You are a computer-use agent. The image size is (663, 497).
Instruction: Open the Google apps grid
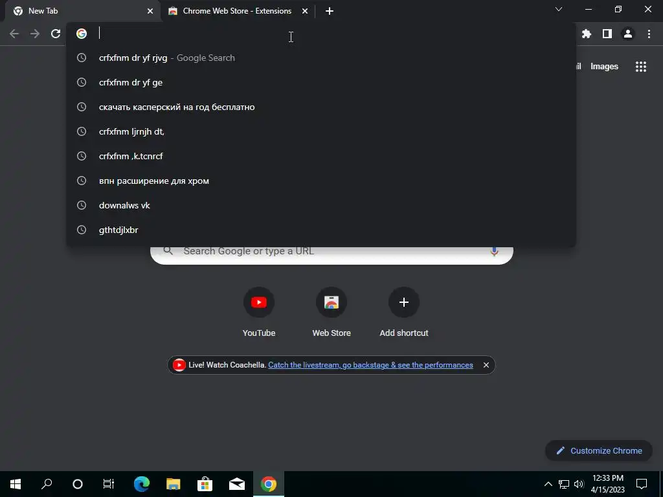pyautogui.click(x=641, y=67)
